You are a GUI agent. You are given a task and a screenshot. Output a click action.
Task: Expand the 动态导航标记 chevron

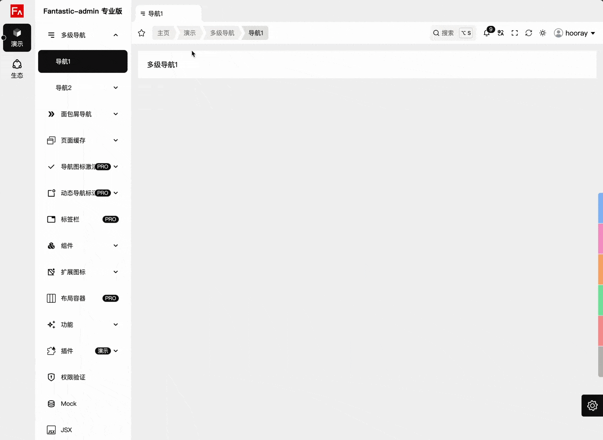point(116,193)
